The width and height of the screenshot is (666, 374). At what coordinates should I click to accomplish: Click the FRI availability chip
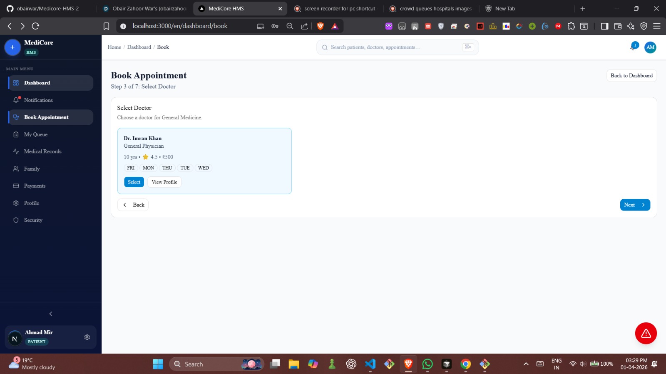pyautogui.click(x=131, y=168)
